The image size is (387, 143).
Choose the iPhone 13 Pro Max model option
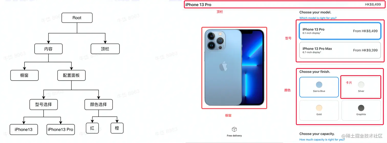click(x=340, y=50)
